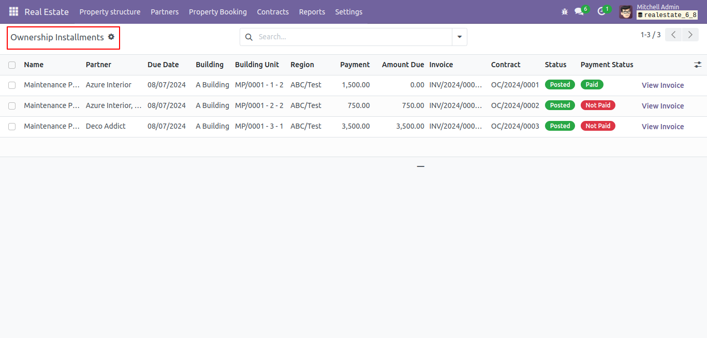707x338 pixels.
Task: Open the Partners menu
Action: coord(165,12)
